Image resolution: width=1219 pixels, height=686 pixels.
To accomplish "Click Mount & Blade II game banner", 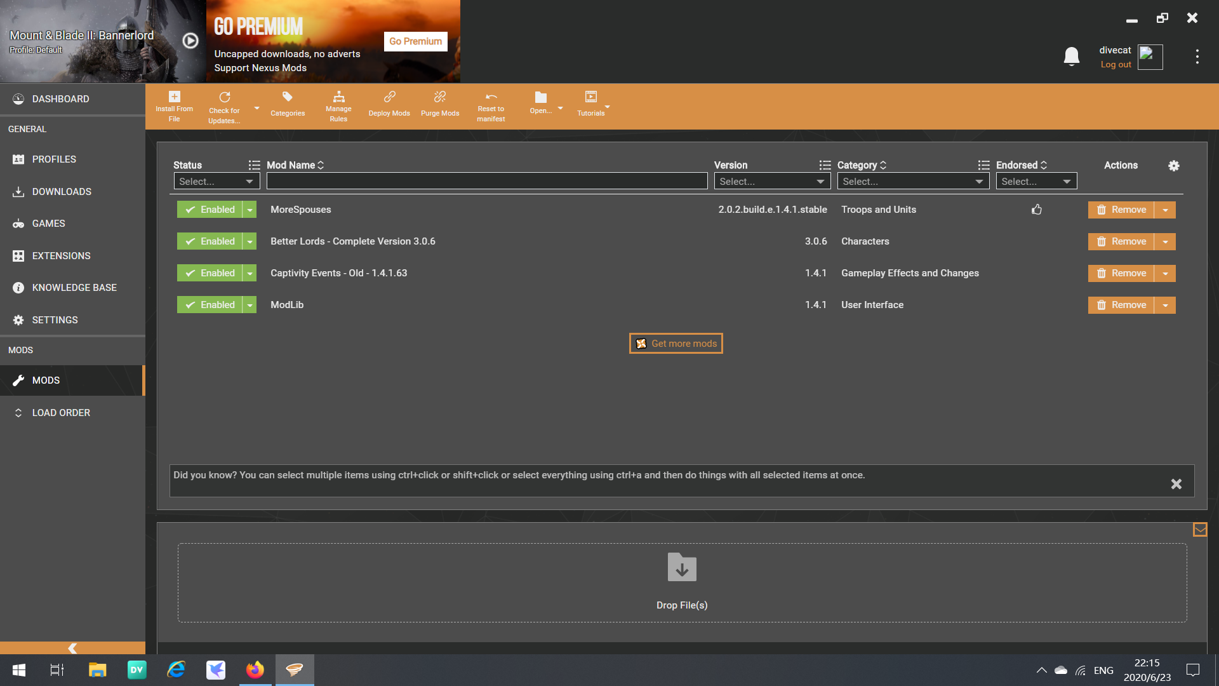I will pyautogui.click(x=103, y=41).
